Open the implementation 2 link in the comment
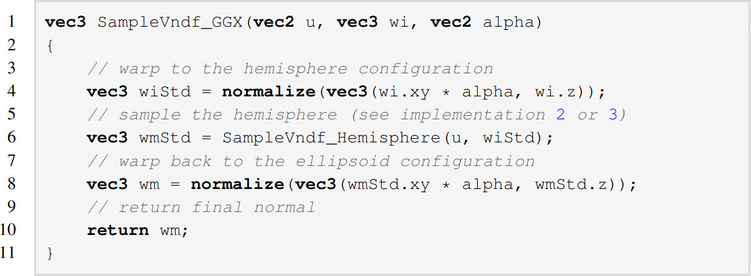Image resolution: width=751 pixels, height=276 pixels. (x=561, y=115)
